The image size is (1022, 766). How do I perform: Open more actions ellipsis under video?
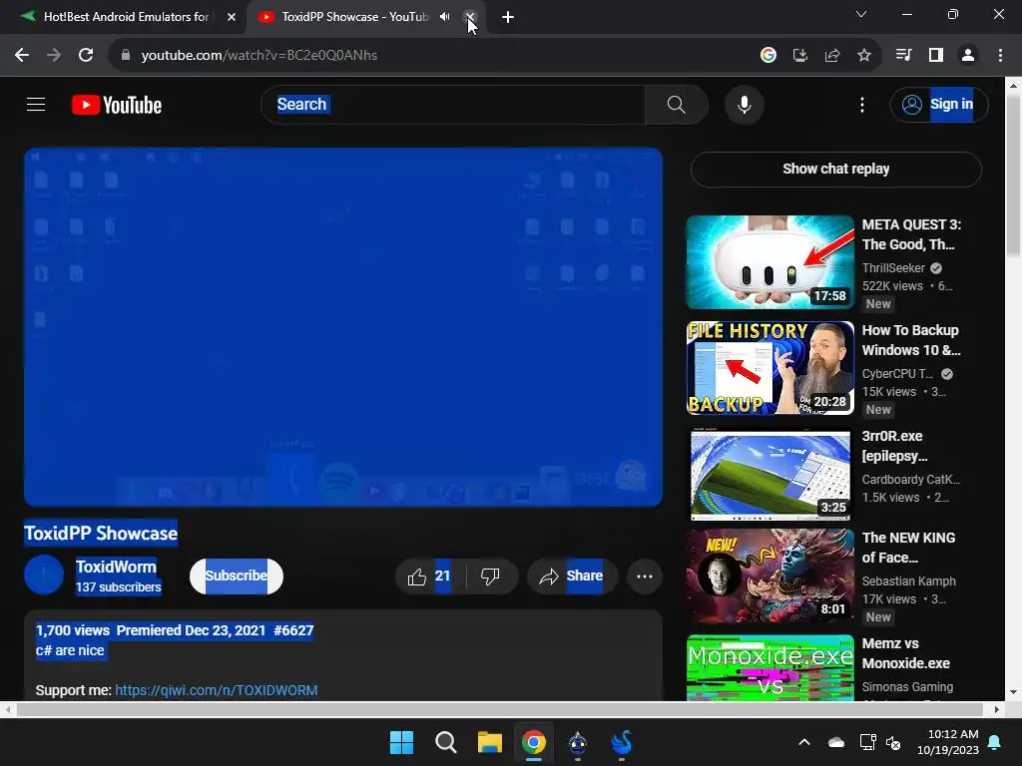click(645, 575)
